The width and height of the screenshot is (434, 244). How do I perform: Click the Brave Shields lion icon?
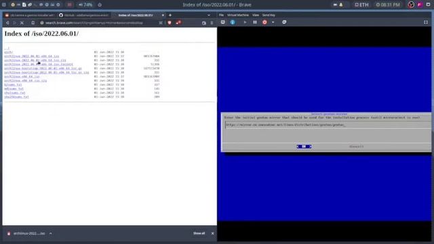(x=170, y=22)
